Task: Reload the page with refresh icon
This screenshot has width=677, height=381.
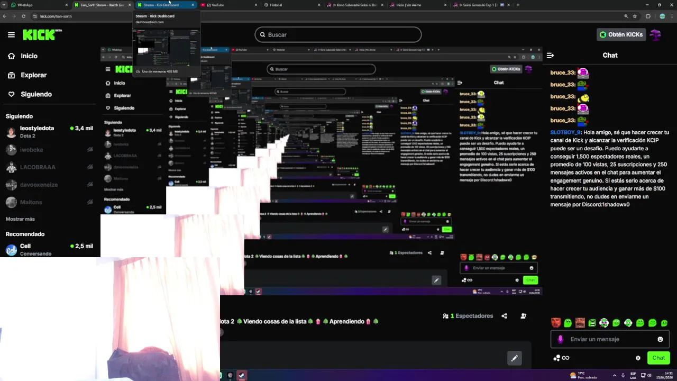Action: [x=23, y=16]
